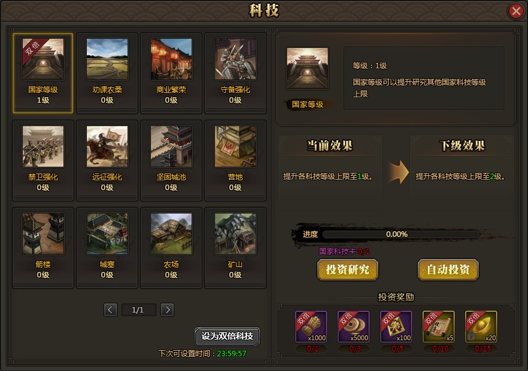Select the 商业繁荣 technology icon

click(171, 59)
